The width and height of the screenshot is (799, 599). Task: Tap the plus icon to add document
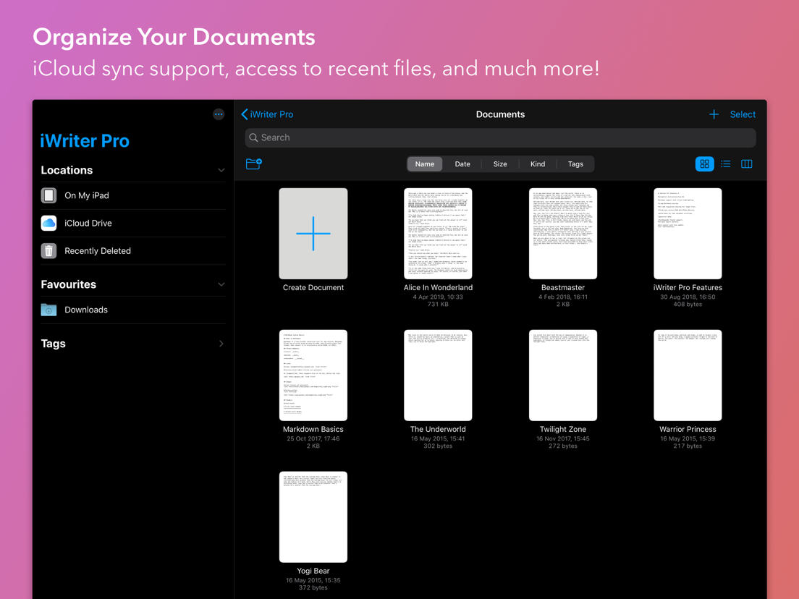714,114
